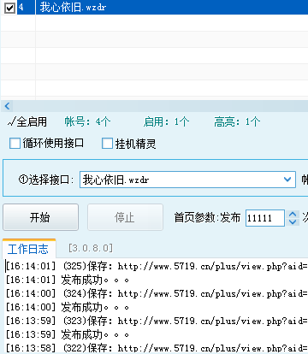Image resolution: width=308 pixels, height=354 pixels.
Task: Click the 首页参数:发布 label
Action: pos(208,218)
